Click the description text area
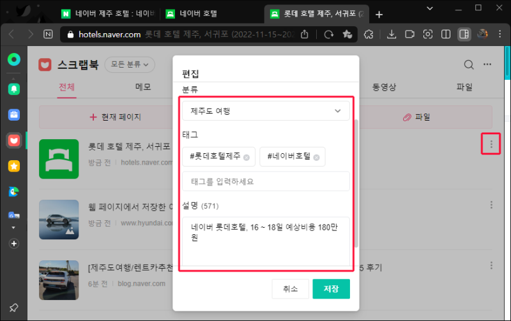The width and height of the screenshot is (511, 321). coord(266,242)
